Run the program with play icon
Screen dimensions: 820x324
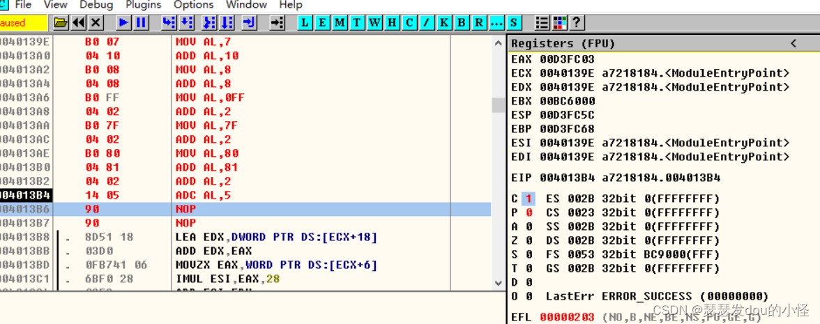pos(124,22)
